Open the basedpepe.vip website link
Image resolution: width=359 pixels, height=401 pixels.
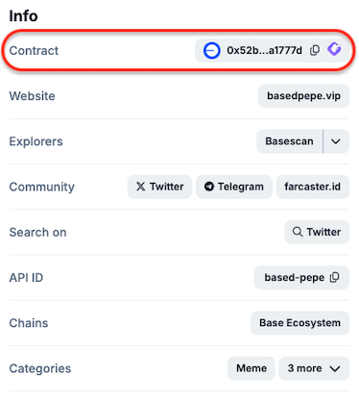303,96
